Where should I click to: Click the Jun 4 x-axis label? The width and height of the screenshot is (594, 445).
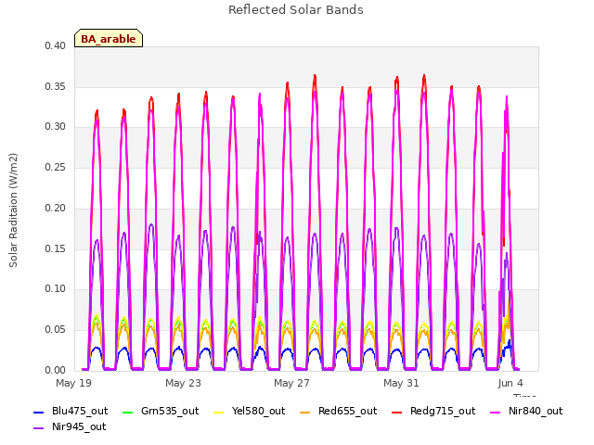(510, 383)
